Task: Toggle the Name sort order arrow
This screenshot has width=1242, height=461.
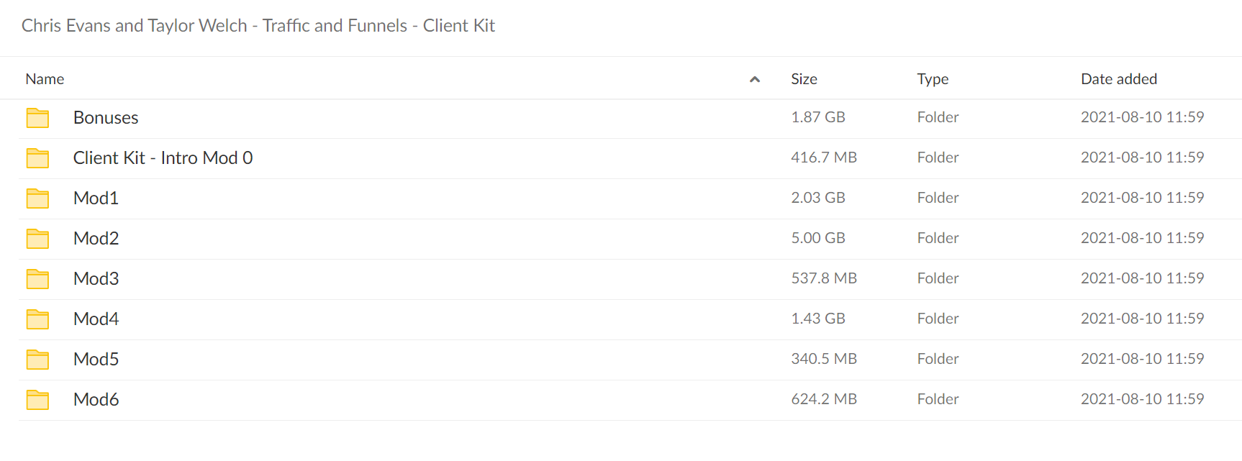Action: [755, 80]
